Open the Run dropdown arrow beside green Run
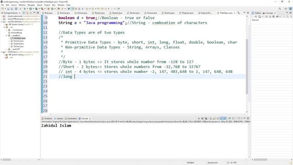This screenshot has width=293, height=165. click(33, 9)
